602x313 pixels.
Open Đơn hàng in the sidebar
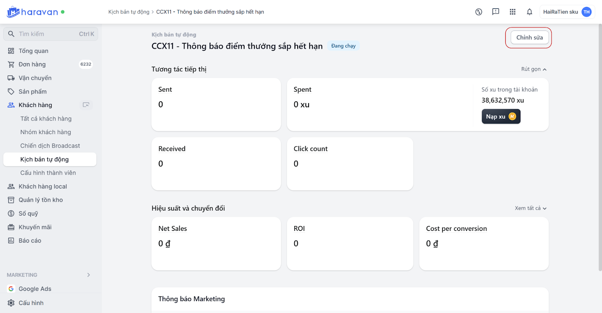point(32,64)
